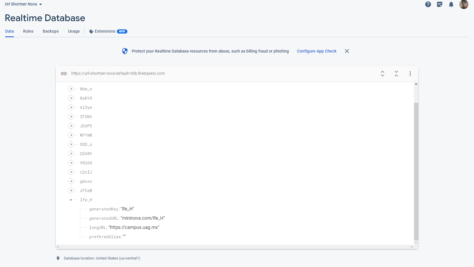Collapse the lfe_H database node

[70, 200]
